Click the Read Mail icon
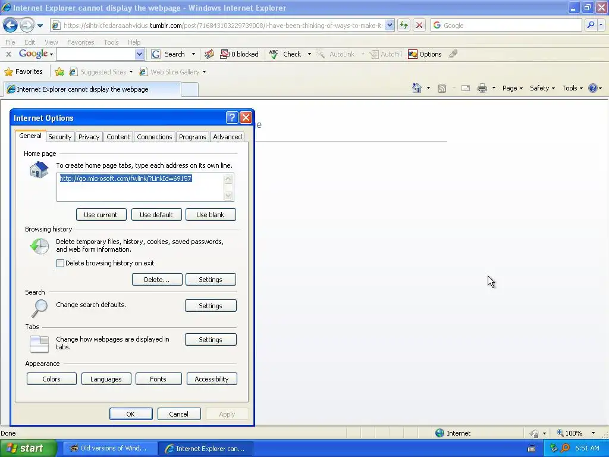This screenshot has width=609, height=457. pyautogui.click(x=466, y=88)
